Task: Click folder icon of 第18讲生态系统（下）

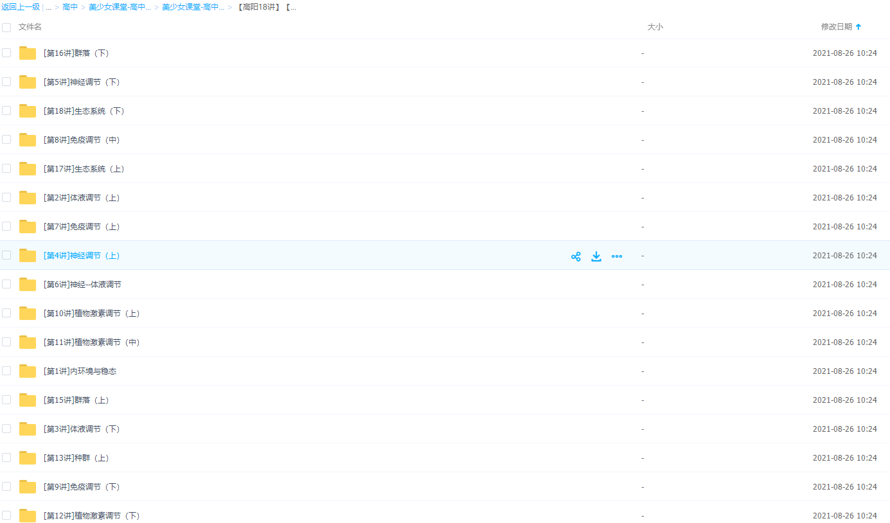Action: [x=28, y=111]
